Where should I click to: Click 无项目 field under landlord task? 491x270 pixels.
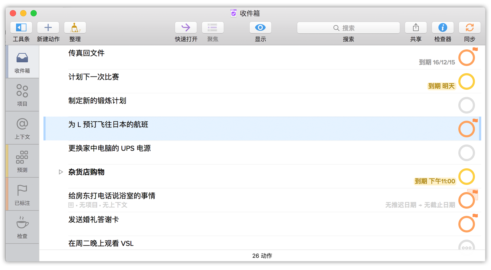89,205
